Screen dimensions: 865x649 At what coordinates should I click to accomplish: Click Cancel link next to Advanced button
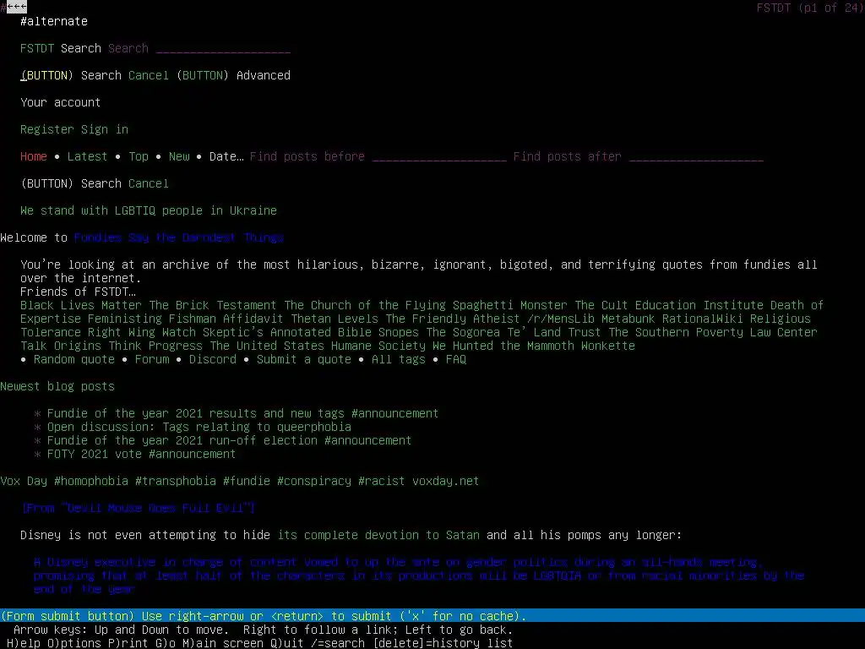[149, 75]
